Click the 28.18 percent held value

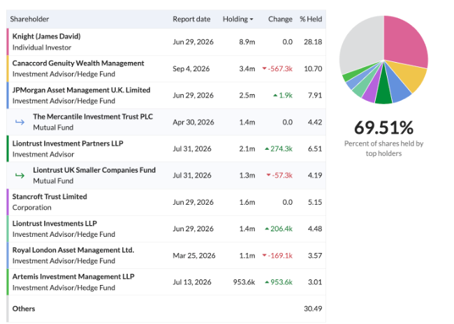pyautogui.click(x=313, y=42)
